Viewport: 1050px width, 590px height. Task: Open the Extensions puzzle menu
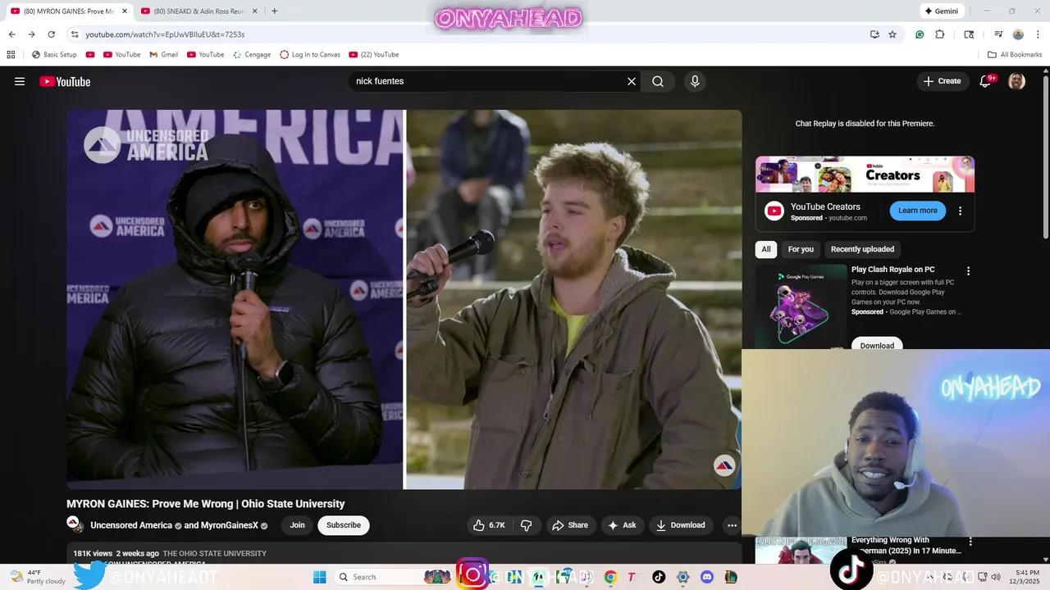coord(940,34)
